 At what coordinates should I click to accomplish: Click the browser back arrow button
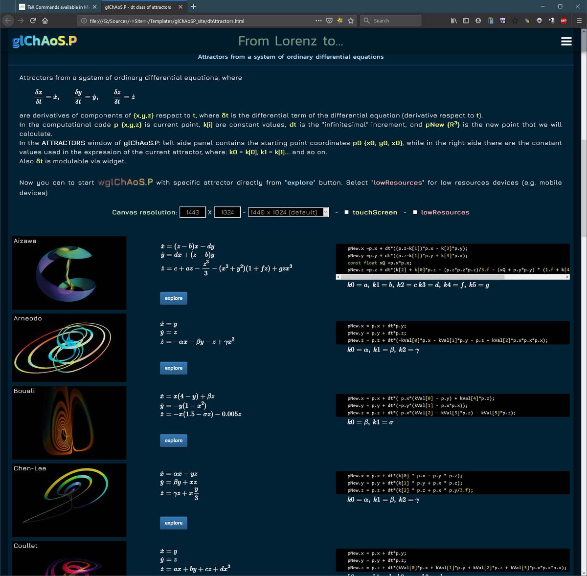[x=7, y=21]
